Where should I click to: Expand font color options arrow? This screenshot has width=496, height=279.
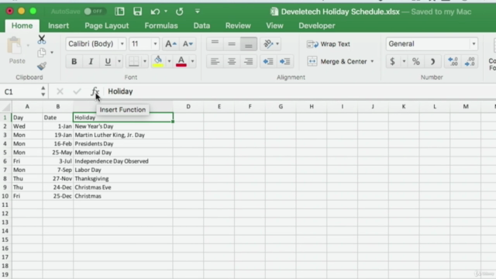coord(192,61)
